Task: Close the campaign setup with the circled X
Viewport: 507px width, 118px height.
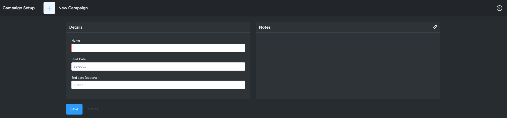Action: coord(499,8)
